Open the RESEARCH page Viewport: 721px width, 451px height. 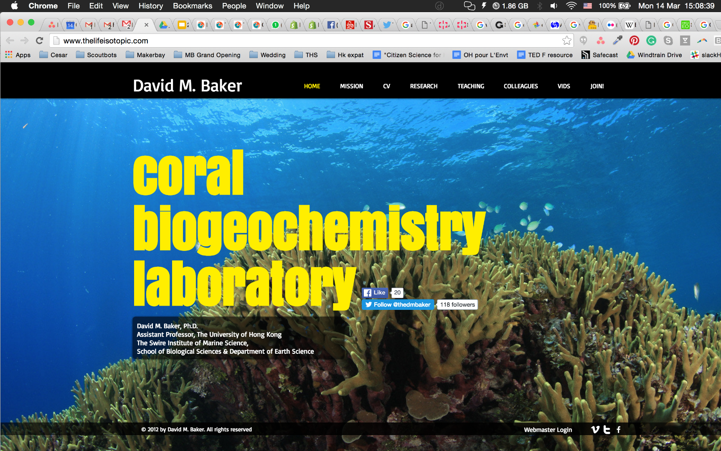click(x=424, y=86)
